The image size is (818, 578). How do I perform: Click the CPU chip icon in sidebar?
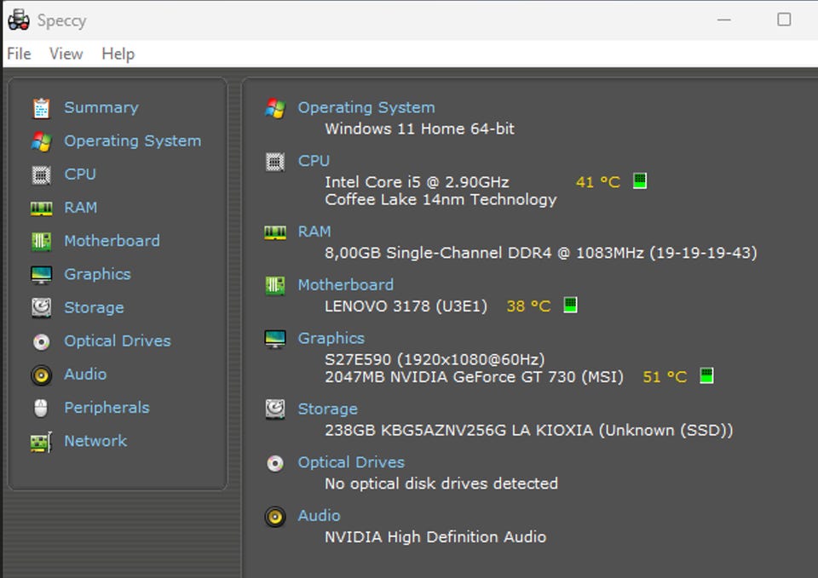41,175
